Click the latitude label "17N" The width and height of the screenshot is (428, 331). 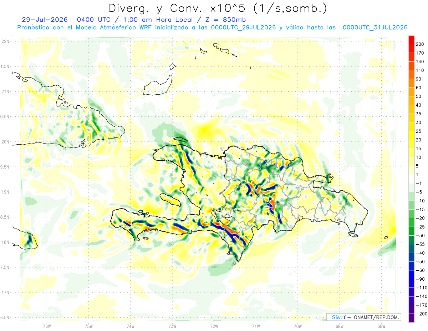tap(5, 292)
